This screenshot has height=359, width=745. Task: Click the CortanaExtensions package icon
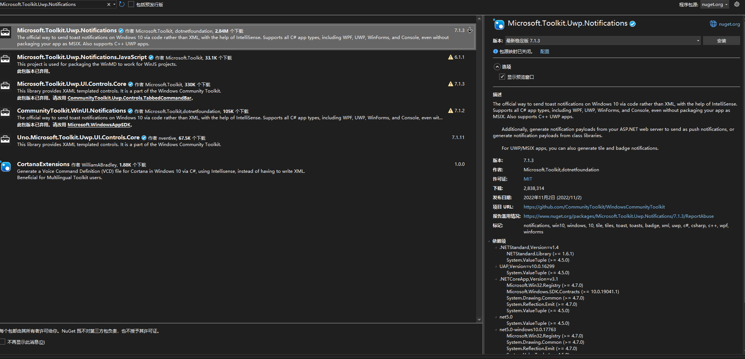(x=6, y=167)
